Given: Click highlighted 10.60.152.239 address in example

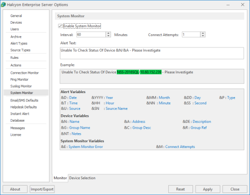Looking at the screenshot, I should [x=150, y=72].
